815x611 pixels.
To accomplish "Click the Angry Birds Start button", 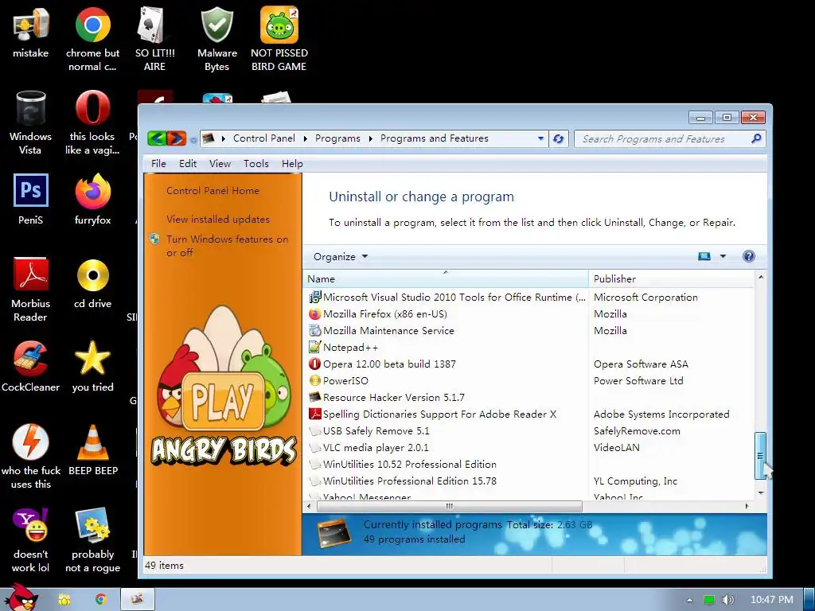I will (x=21, y=597).
